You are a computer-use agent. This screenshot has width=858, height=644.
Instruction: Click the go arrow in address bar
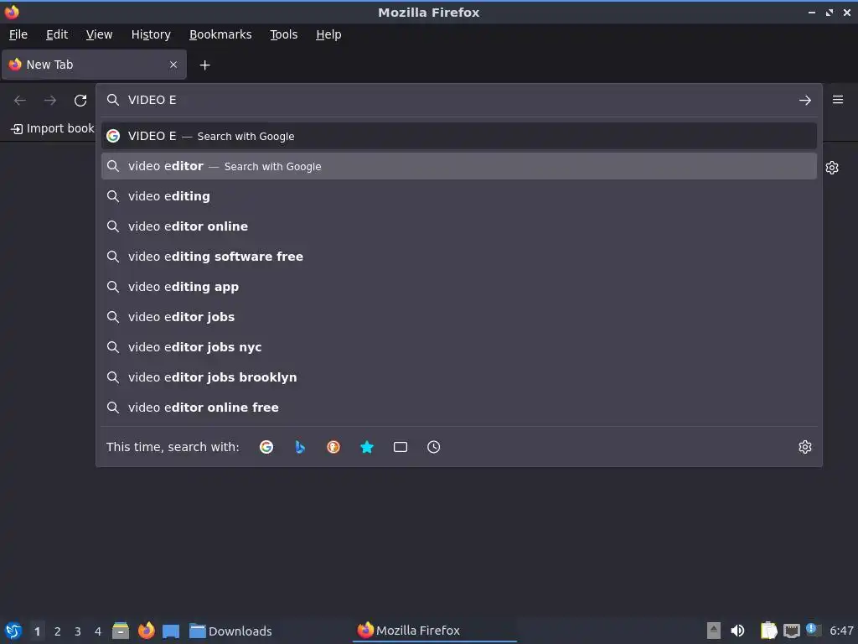[x=805, y=101]
